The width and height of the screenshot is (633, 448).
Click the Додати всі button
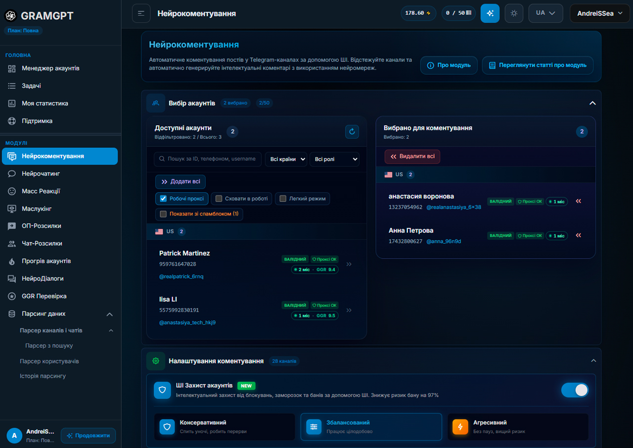pos(181,181)
